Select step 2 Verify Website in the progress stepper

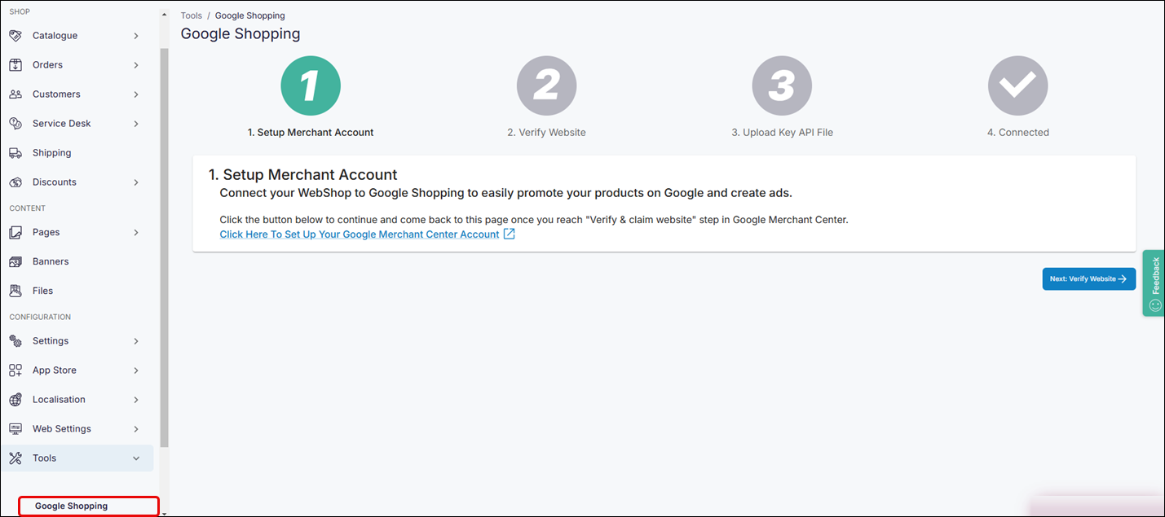[546, 85]
